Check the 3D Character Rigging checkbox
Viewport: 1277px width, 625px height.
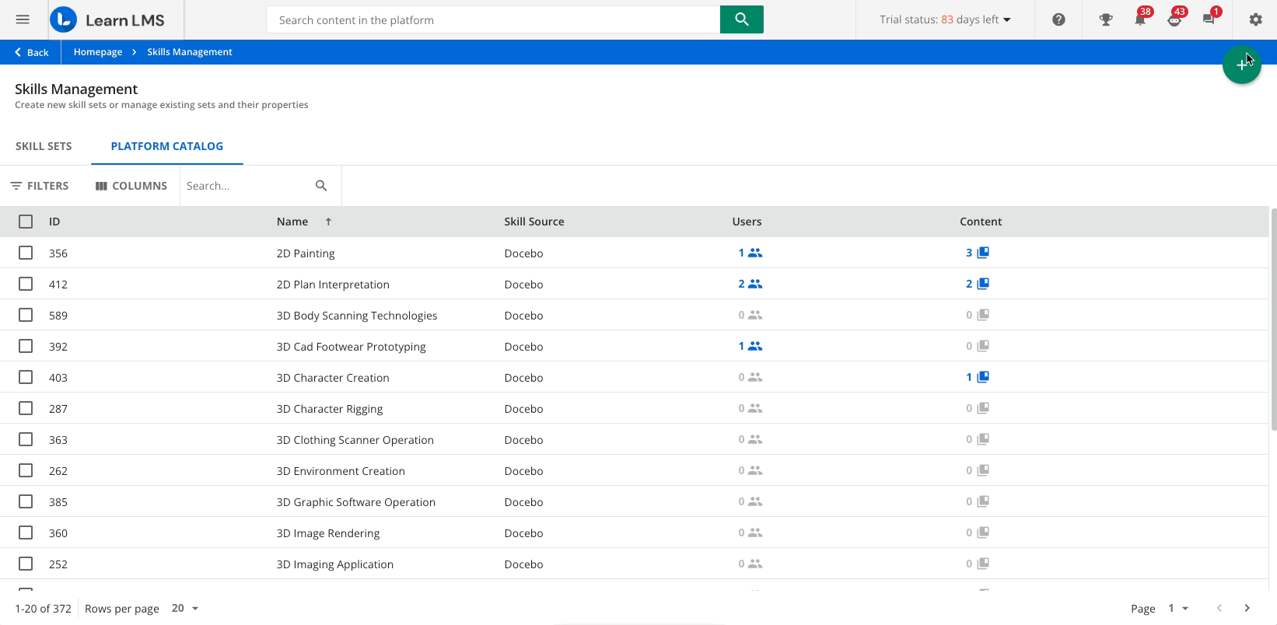26,408
